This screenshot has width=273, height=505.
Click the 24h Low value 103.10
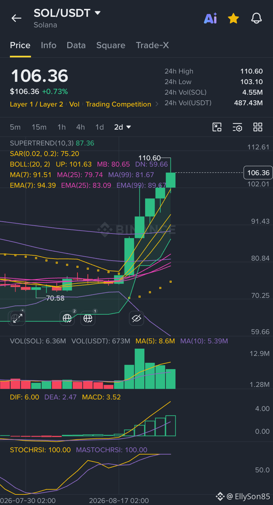(252, 82)
